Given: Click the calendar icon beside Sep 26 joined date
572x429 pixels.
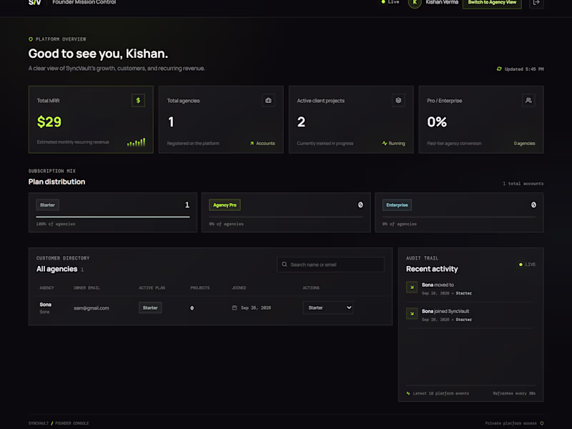Looking at the screenshot, I should click(235, 308).
